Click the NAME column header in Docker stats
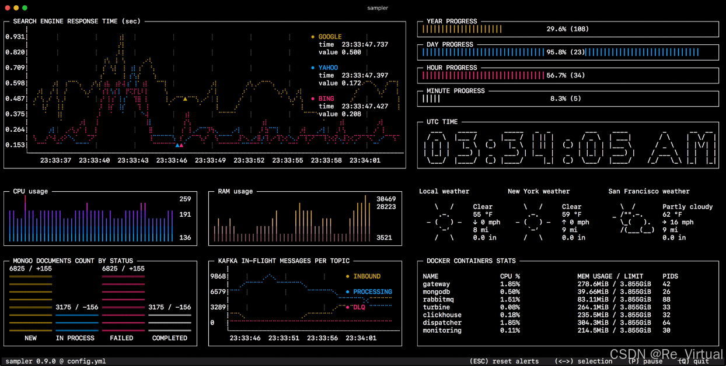This screenshot has height=366, width=726. pos(430,276)
